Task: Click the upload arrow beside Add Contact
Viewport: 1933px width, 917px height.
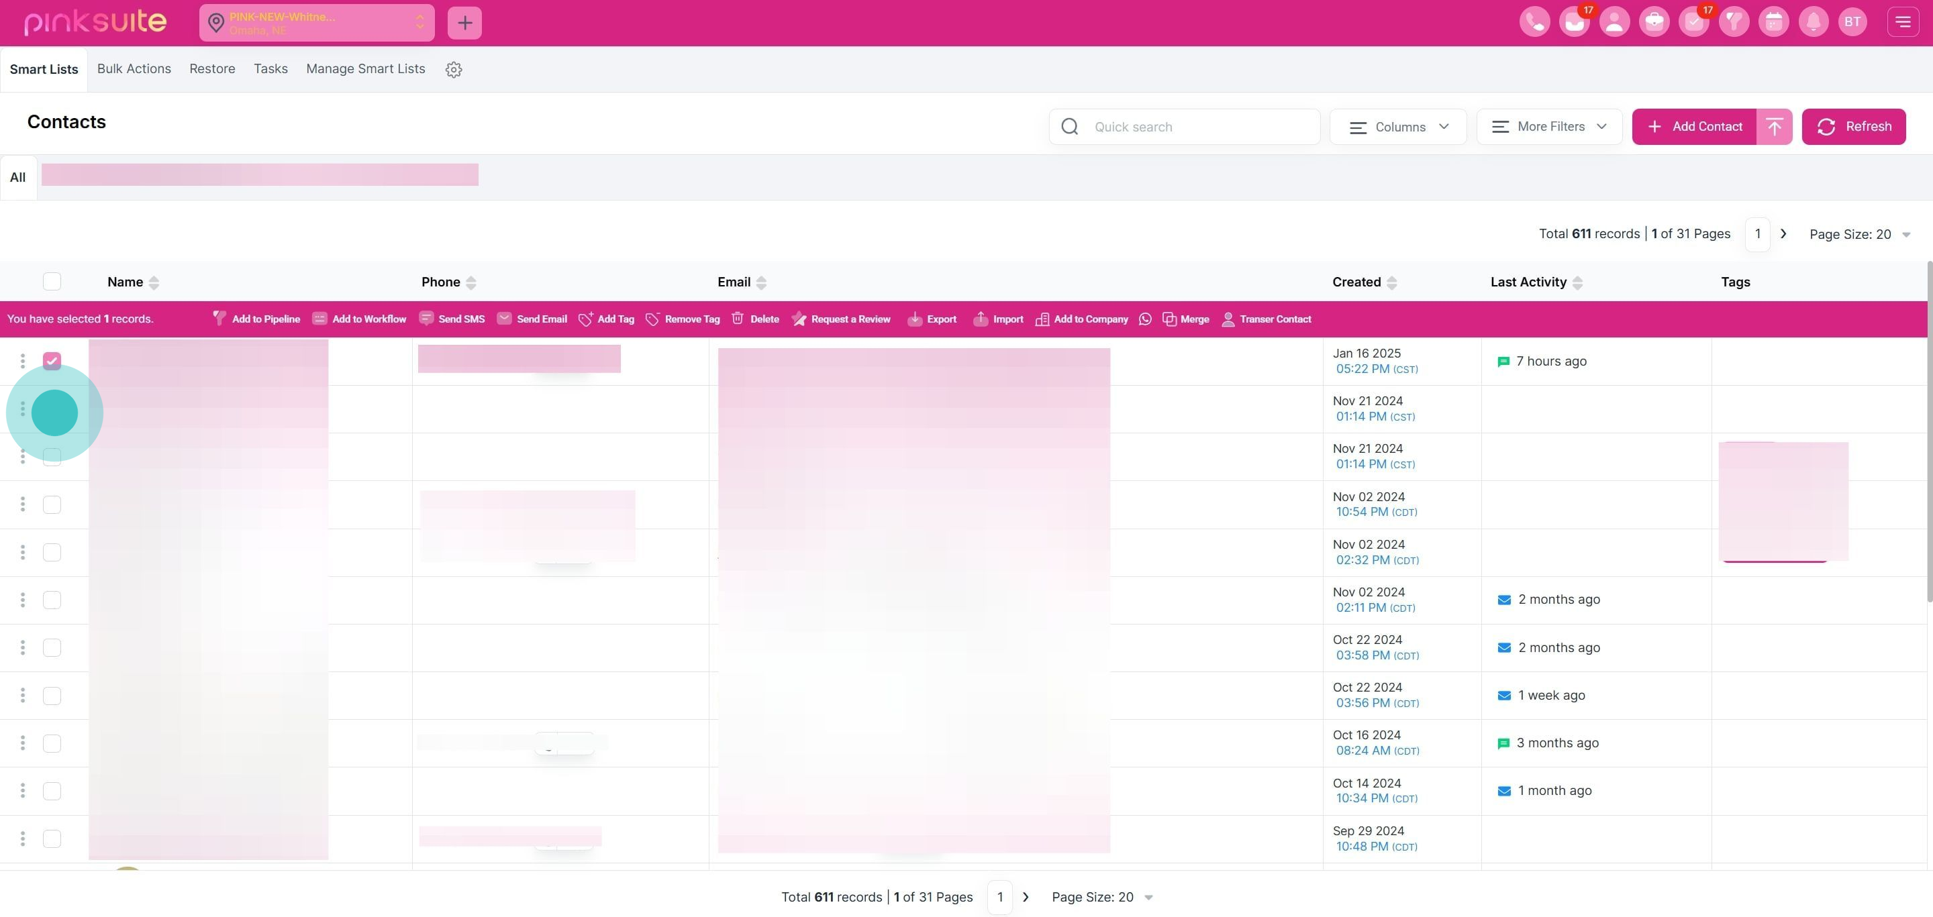Action: coord(1774,127)
